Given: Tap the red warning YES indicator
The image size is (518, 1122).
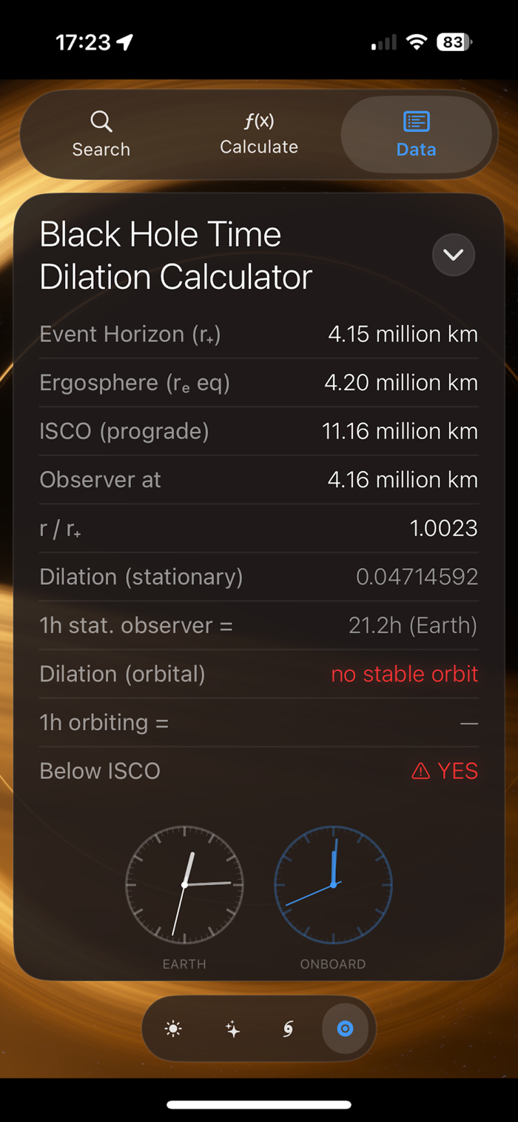Looking at the screenshot, I should 445,771.
